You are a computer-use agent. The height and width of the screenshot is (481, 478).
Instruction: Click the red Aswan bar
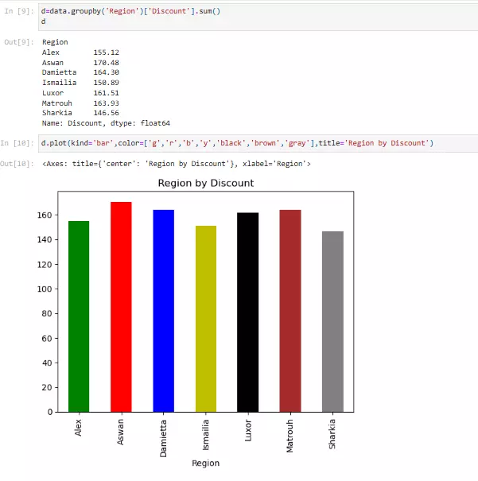[x=121, y=307]
